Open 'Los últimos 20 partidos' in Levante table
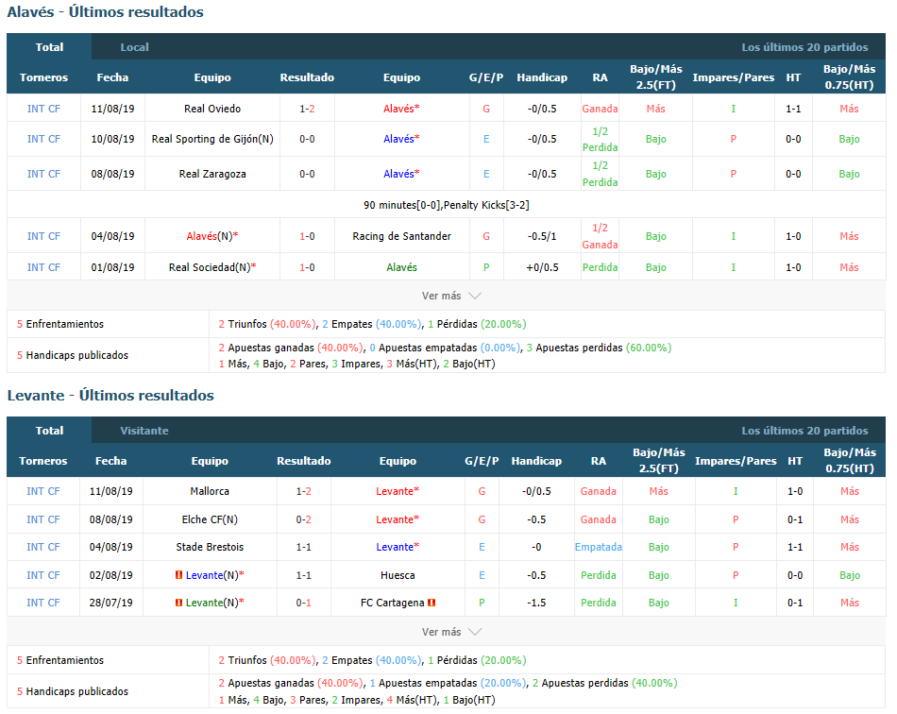897x714 pixels. 804,431
